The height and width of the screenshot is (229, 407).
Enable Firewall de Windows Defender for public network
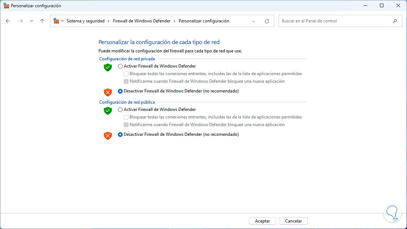coord(120,109)
